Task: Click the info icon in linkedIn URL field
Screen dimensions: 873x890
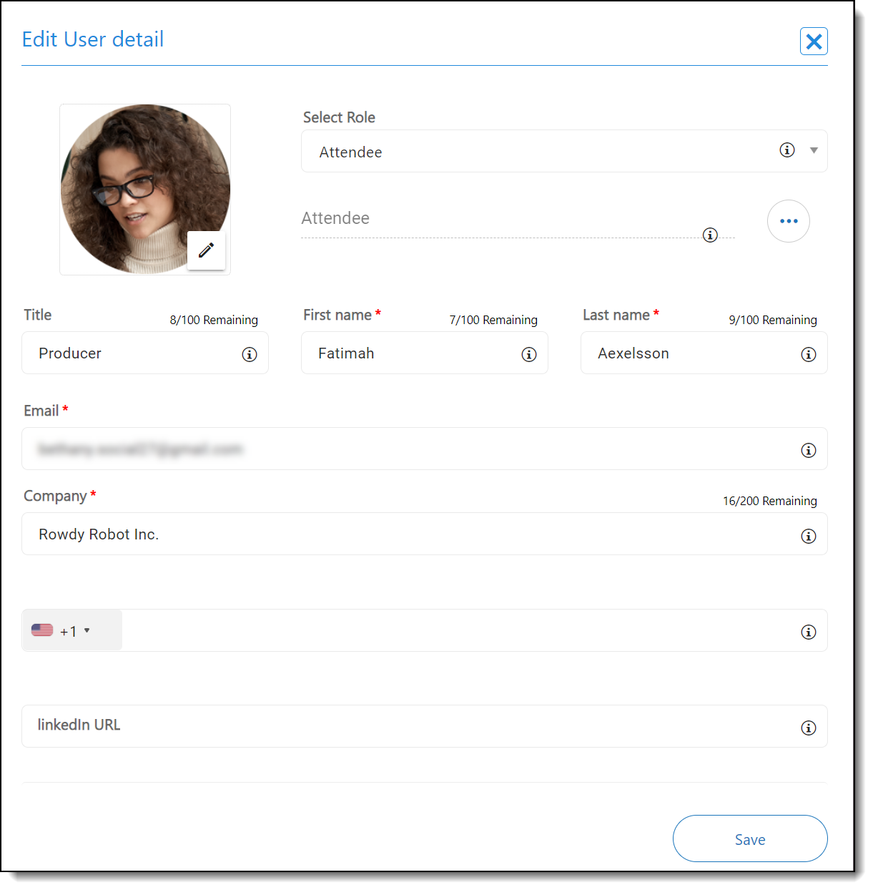Action: coord(809,728)
